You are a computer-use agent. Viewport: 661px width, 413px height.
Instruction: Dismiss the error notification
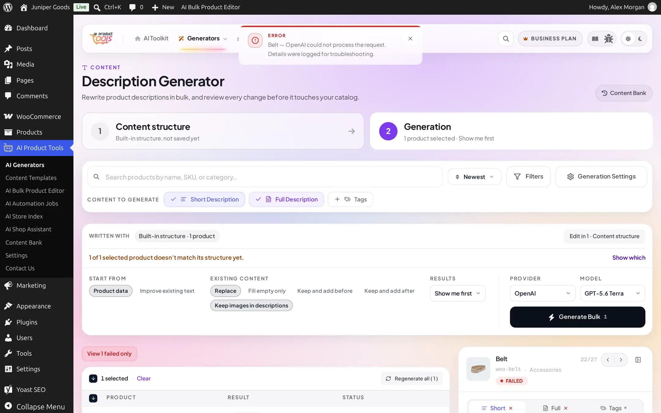point(410,39)
